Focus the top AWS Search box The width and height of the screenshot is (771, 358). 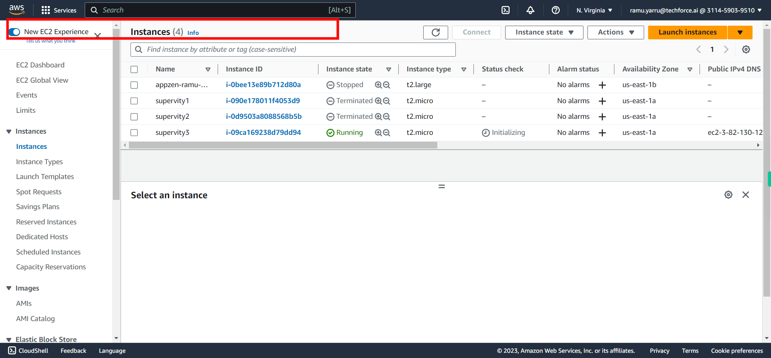click(220, 10)
